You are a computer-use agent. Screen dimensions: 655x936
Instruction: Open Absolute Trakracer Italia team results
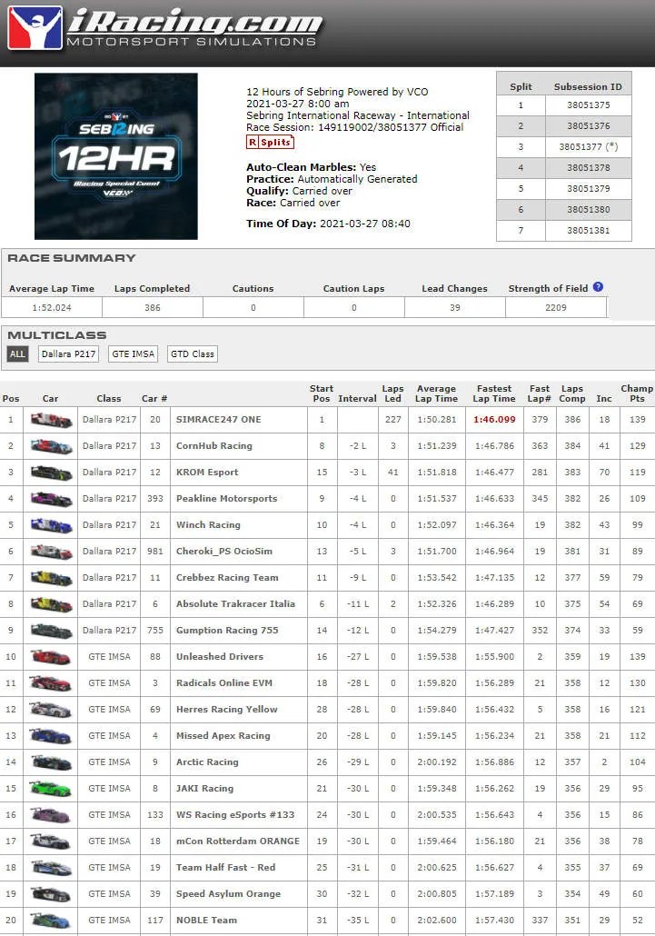[235, 603]
